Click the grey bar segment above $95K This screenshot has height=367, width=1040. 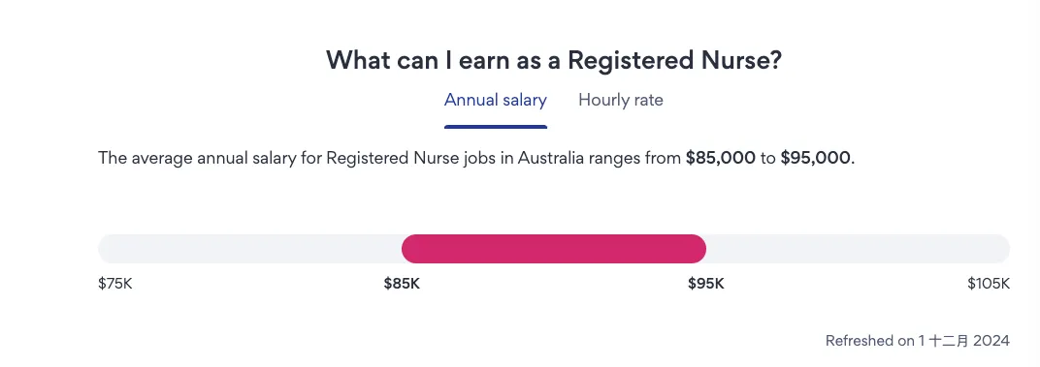859,249
